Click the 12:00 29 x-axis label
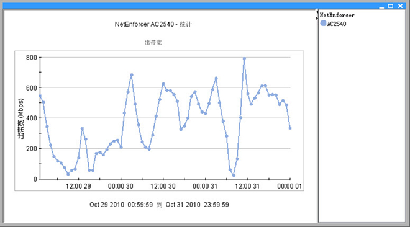This screenshot has height=227, width=410. click(78, 186)
